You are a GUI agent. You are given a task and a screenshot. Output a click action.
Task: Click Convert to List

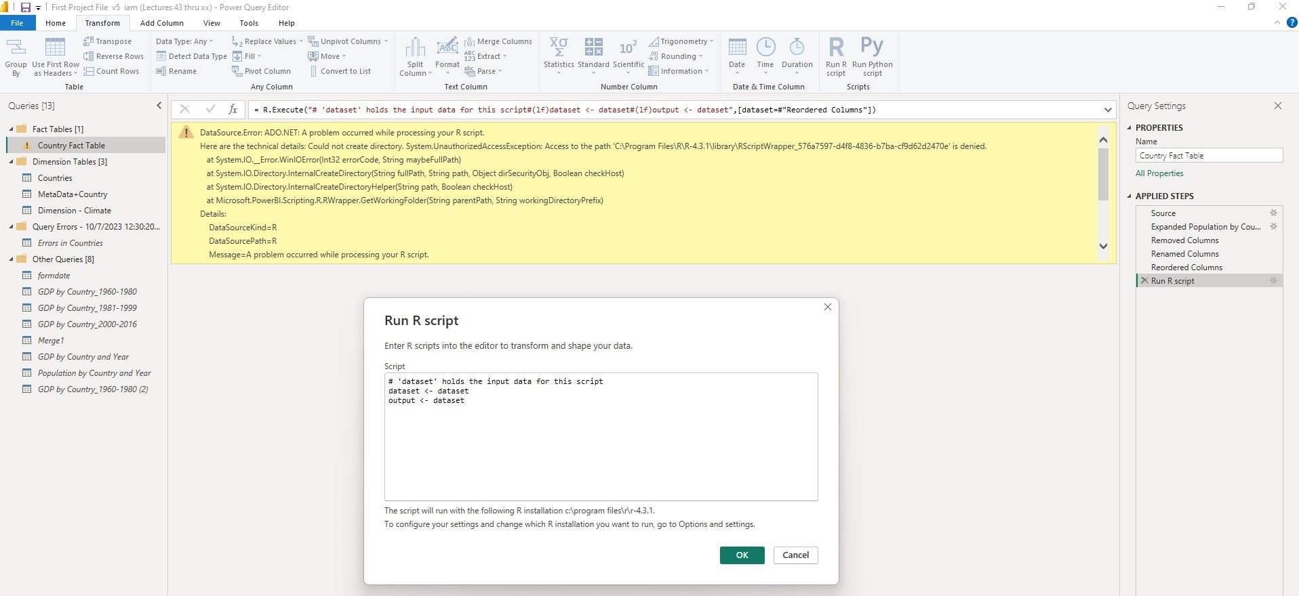(340, 71)
